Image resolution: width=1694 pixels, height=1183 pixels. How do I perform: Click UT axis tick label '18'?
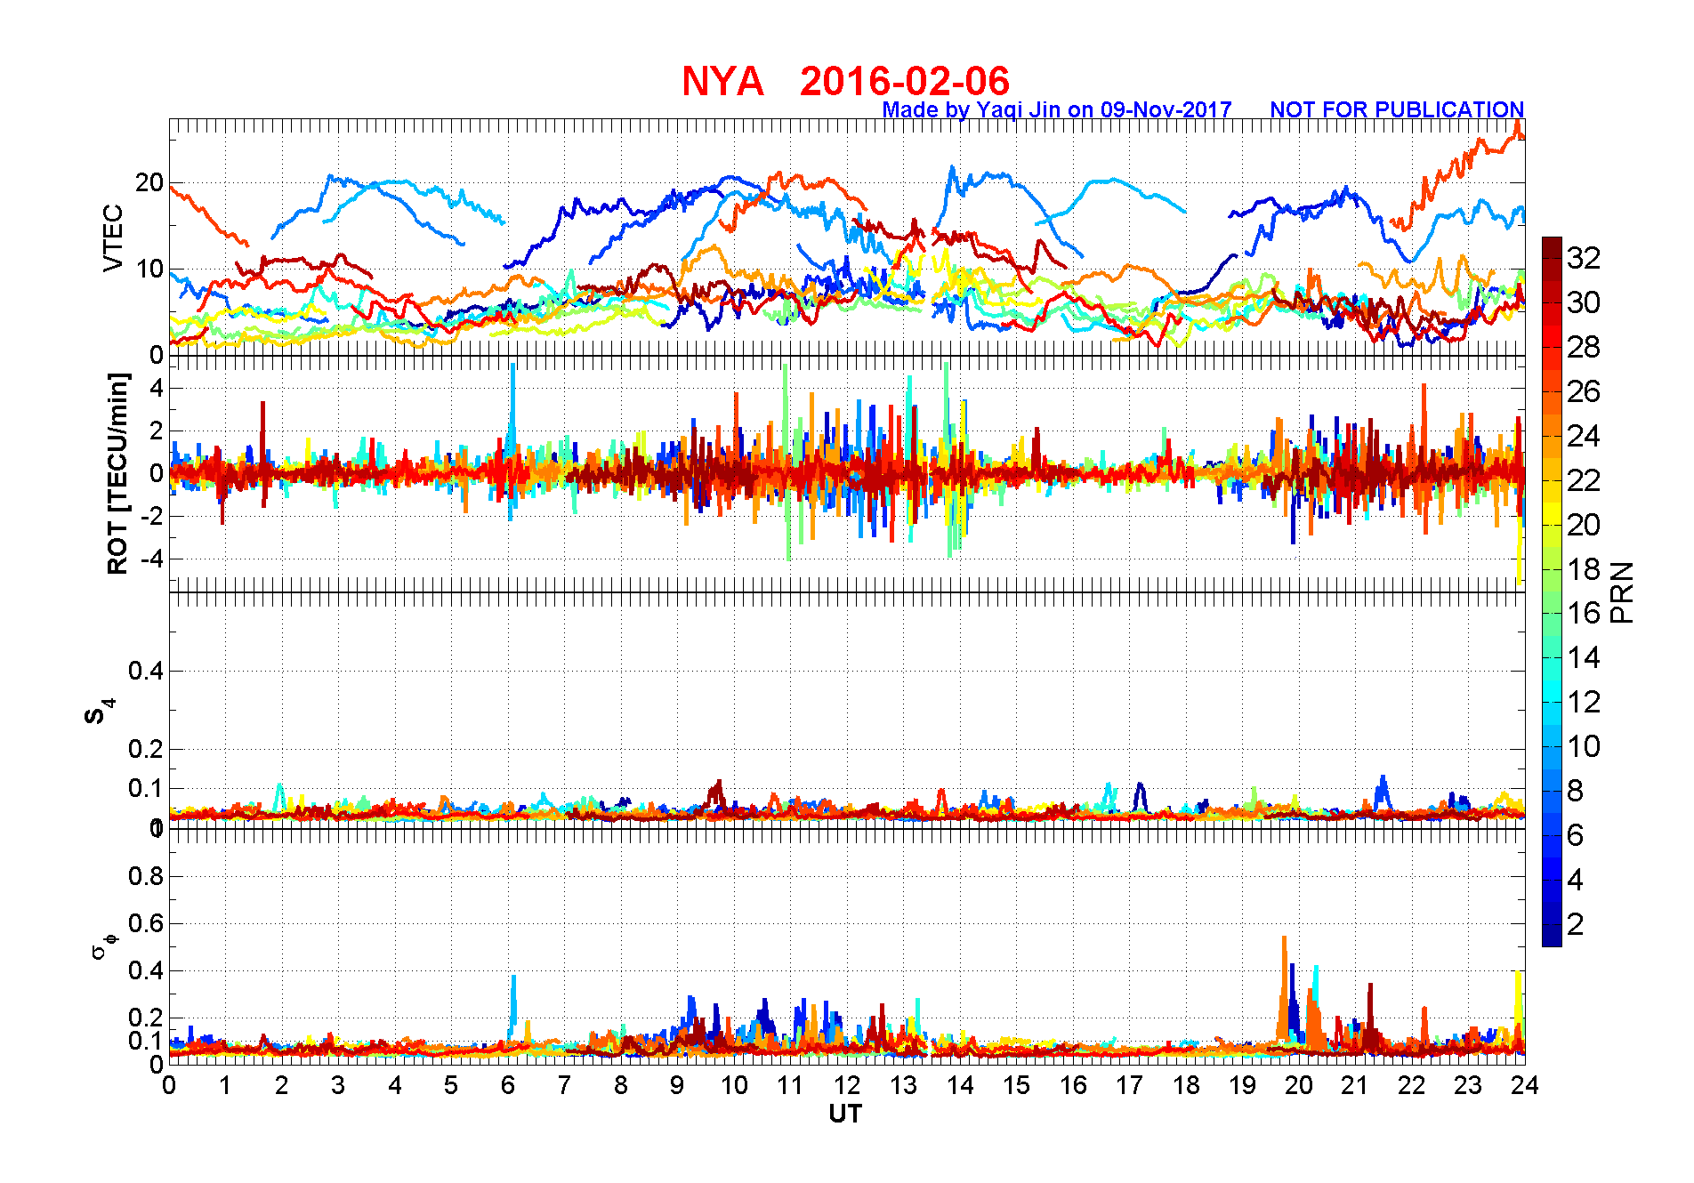pyautogui.click(x=1186, y=1085)
